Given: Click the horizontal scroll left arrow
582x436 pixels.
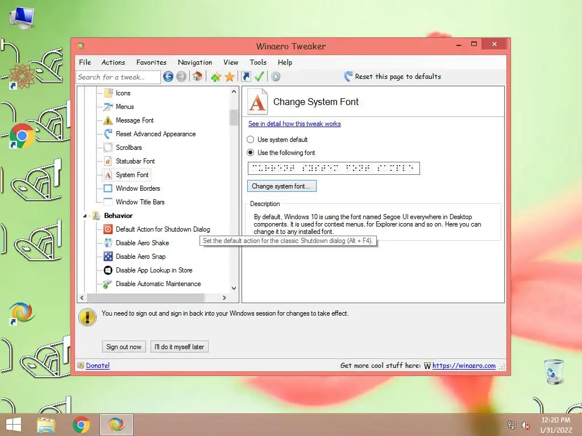Looking at the screenshot, I should click(x=82, y=297).
